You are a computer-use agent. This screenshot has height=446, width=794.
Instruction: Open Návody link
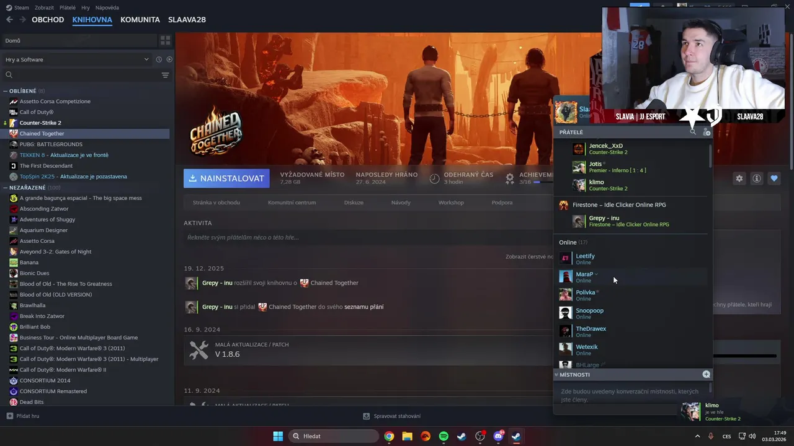[x=401, y=203]
